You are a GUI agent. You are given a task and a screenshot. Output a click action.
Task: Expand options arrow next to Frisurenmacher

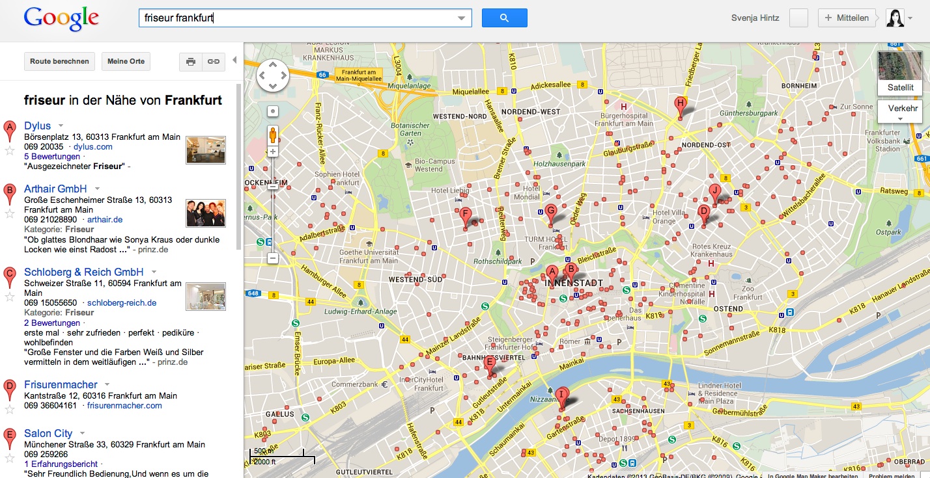pyautogui.click(x=107, y=384)
